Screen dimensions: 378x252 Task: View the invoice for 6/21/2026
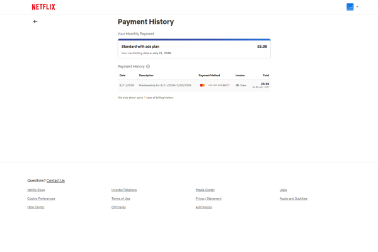241,86
